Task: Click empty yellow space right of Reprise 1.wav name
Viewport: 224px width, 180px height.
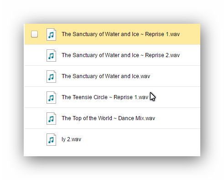Action: click(x=190, y=34)
